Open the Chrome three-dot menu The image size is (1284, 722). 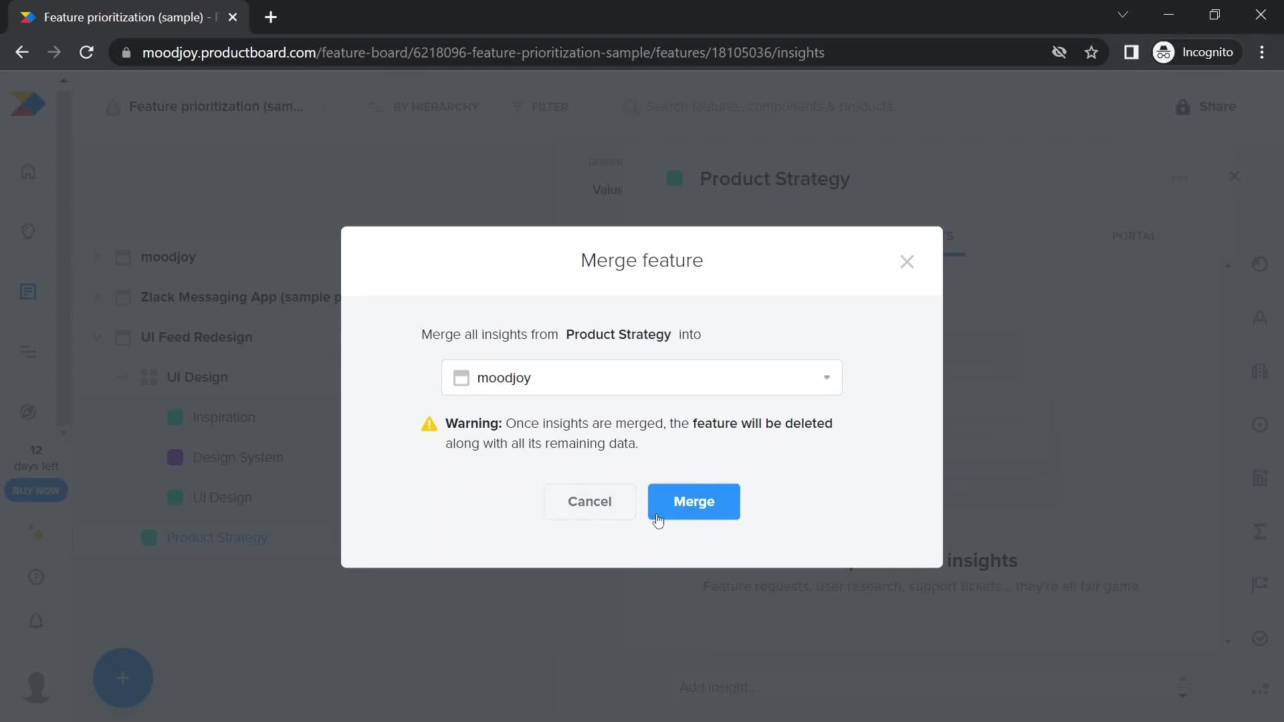[x=1262, y=52]
